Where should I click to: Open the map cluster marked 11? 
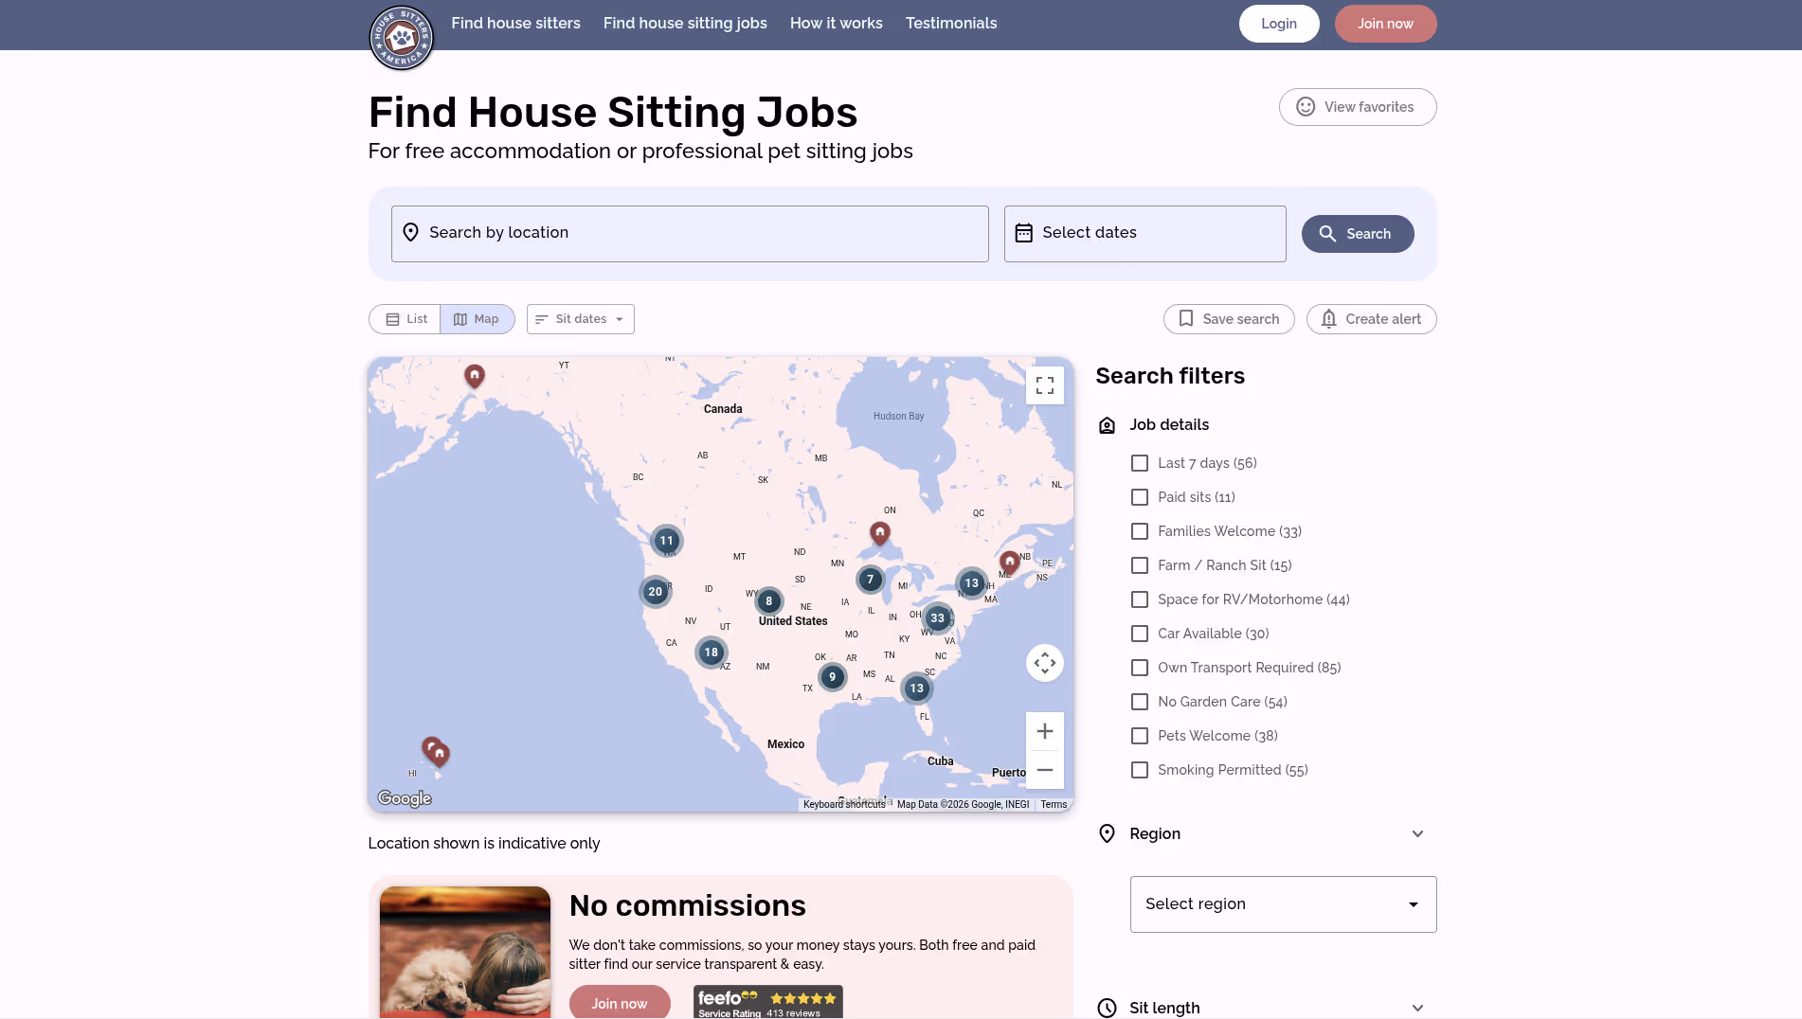tap(666, 541)
